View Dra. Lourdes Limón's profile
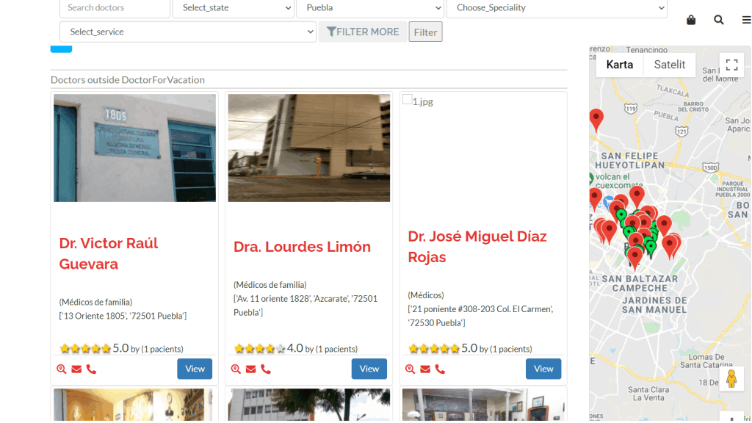The width and height of the screenshot is (752, 423). pos(369,369)
